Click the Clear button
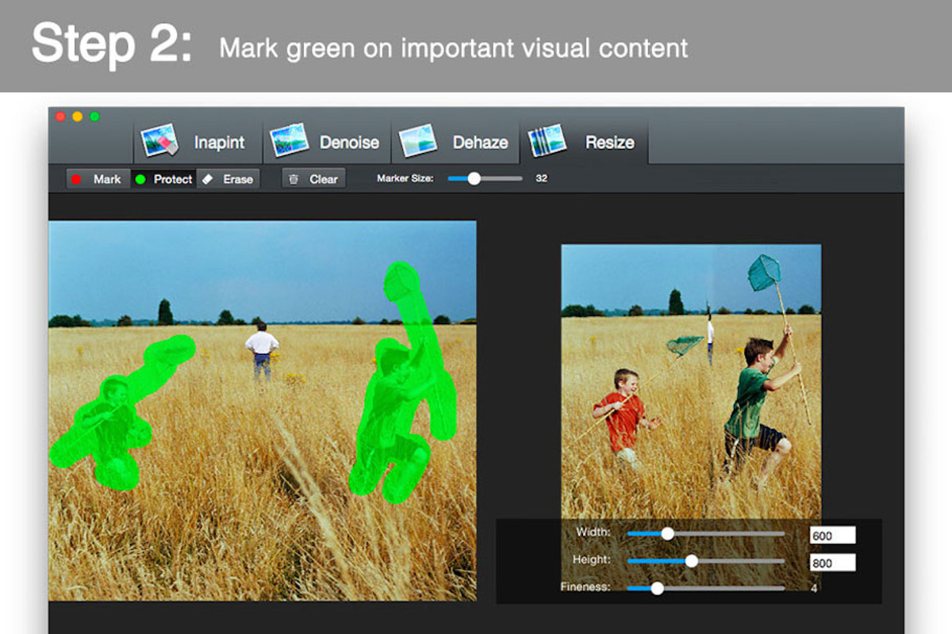Image resolution: width=952 pixels, height=634 pixels. click(313, 179)
